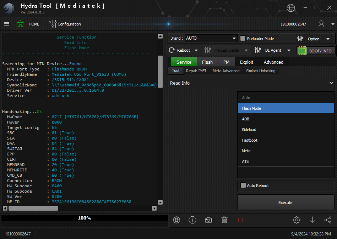Click the Reboot circular arrow icon
Screen dimensions: 337x239
point(172,50)
